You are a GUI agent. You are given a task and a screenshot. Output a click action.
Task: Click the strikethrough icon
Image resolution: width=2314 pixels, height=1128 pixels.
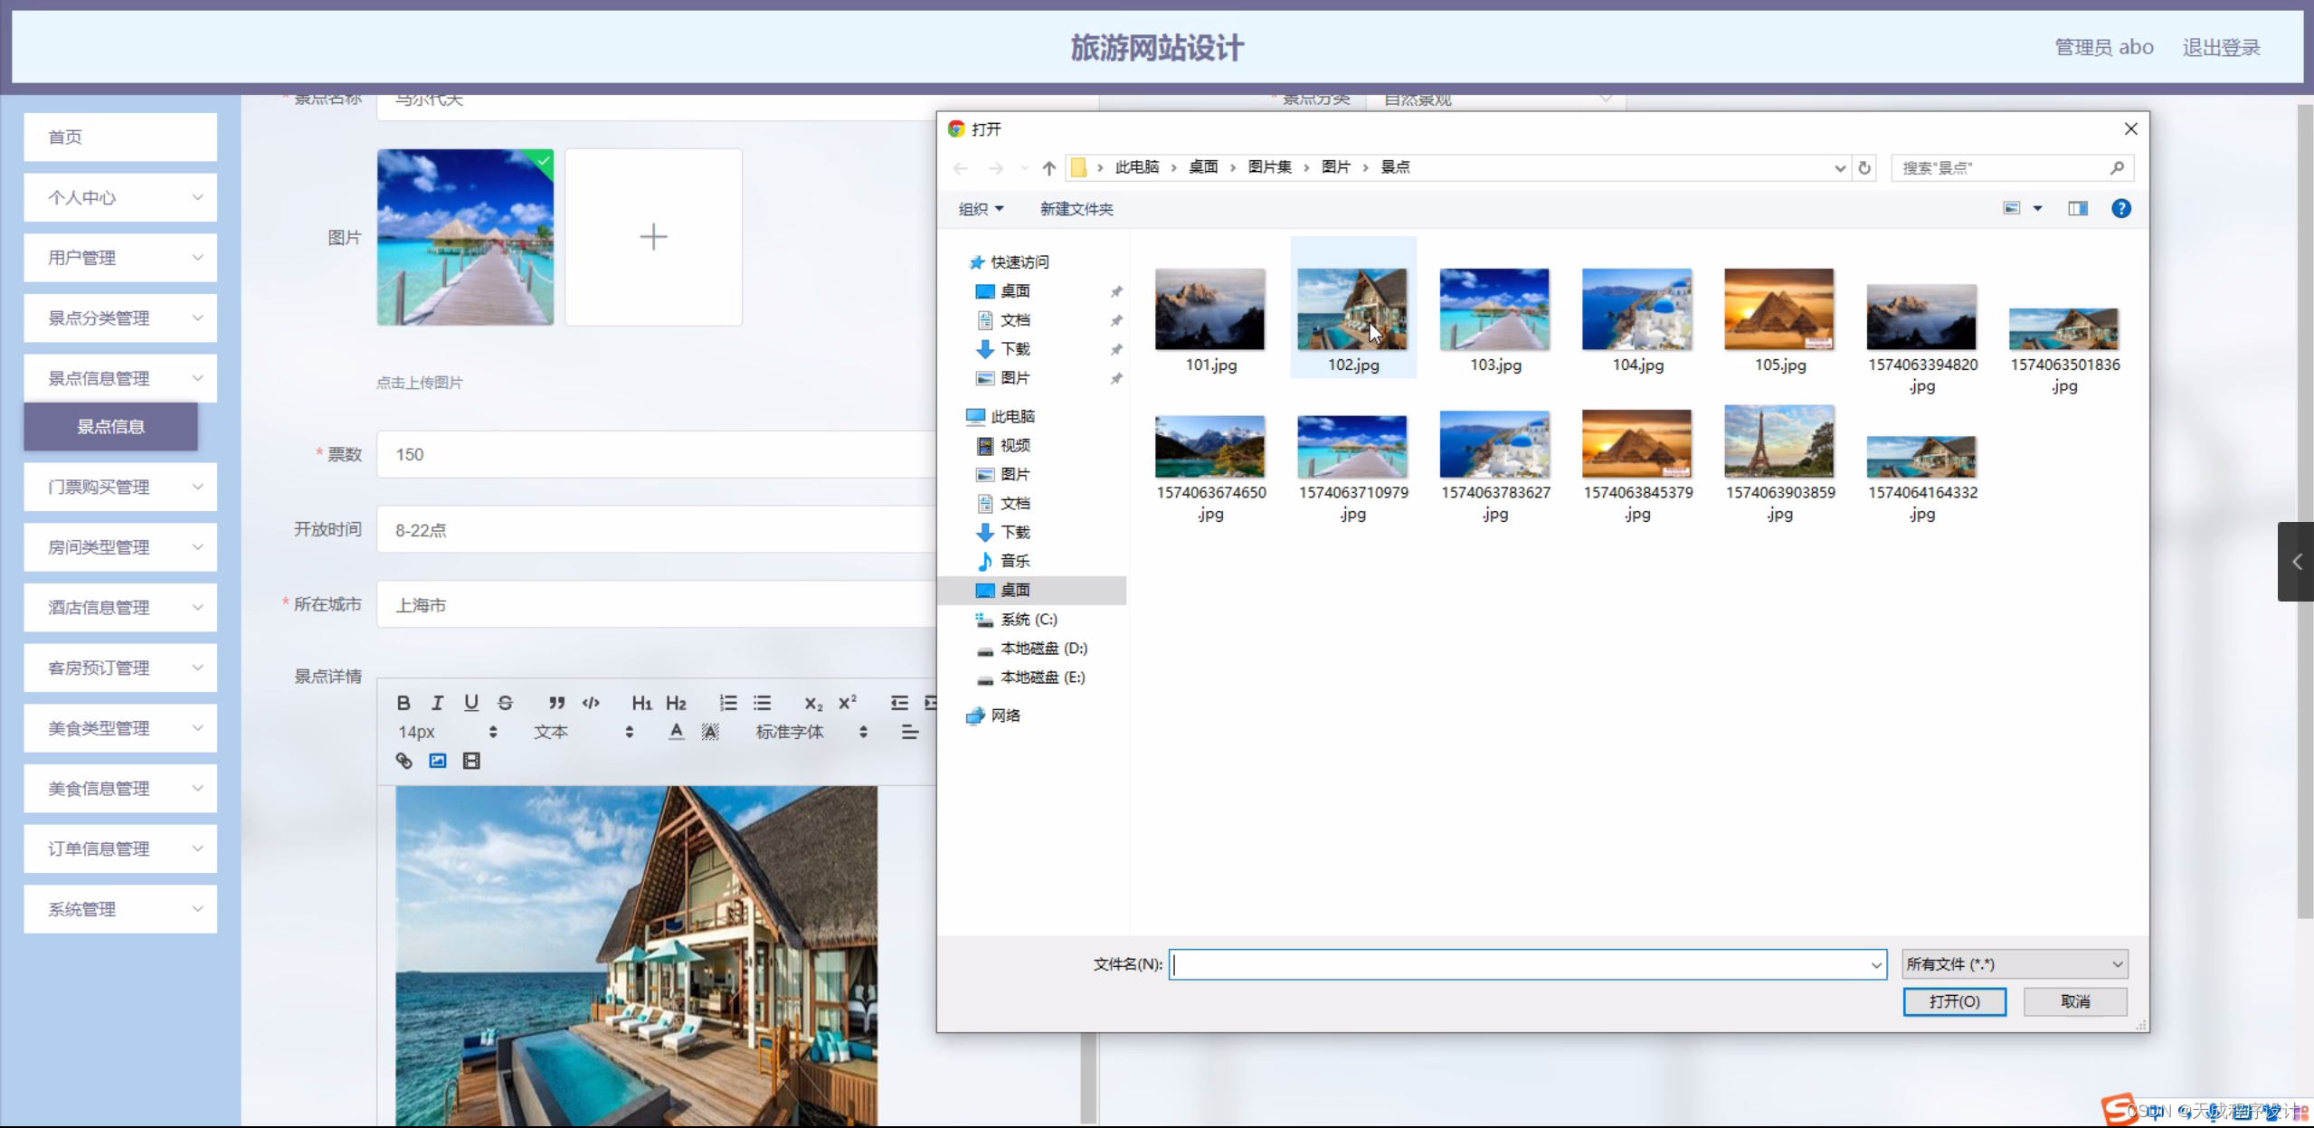(506, 703)
